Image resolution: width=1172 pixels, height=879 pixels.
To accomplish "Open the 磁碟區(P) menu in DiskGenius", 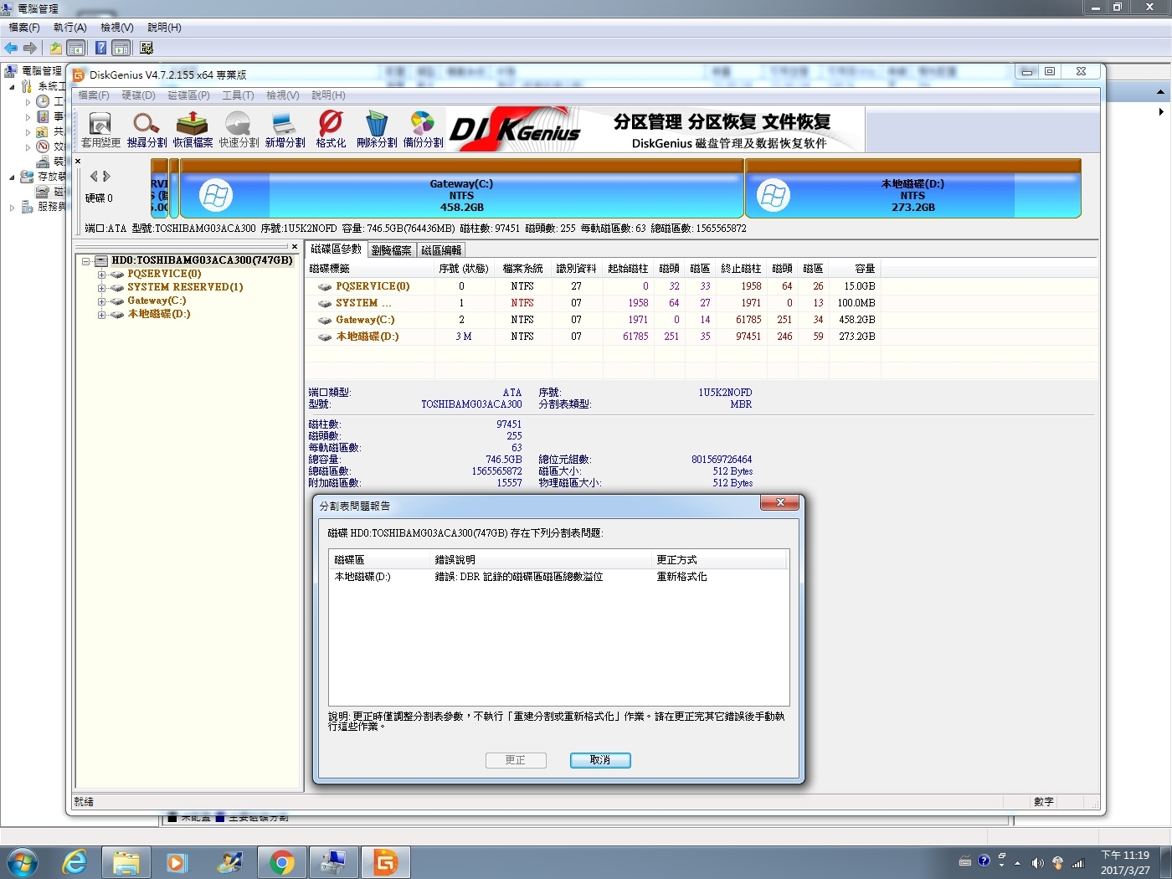I will (x=188, y=95).
